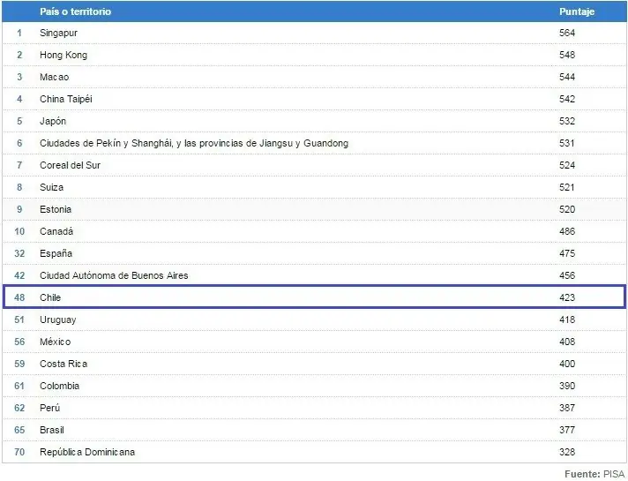
Task: Select the Estonia entry
Action: pos(56,209)
